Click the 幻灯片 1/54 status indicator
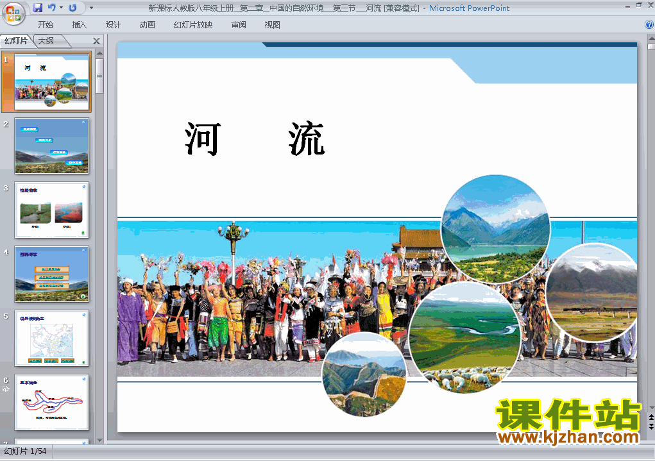 click(x=26, y=451)
